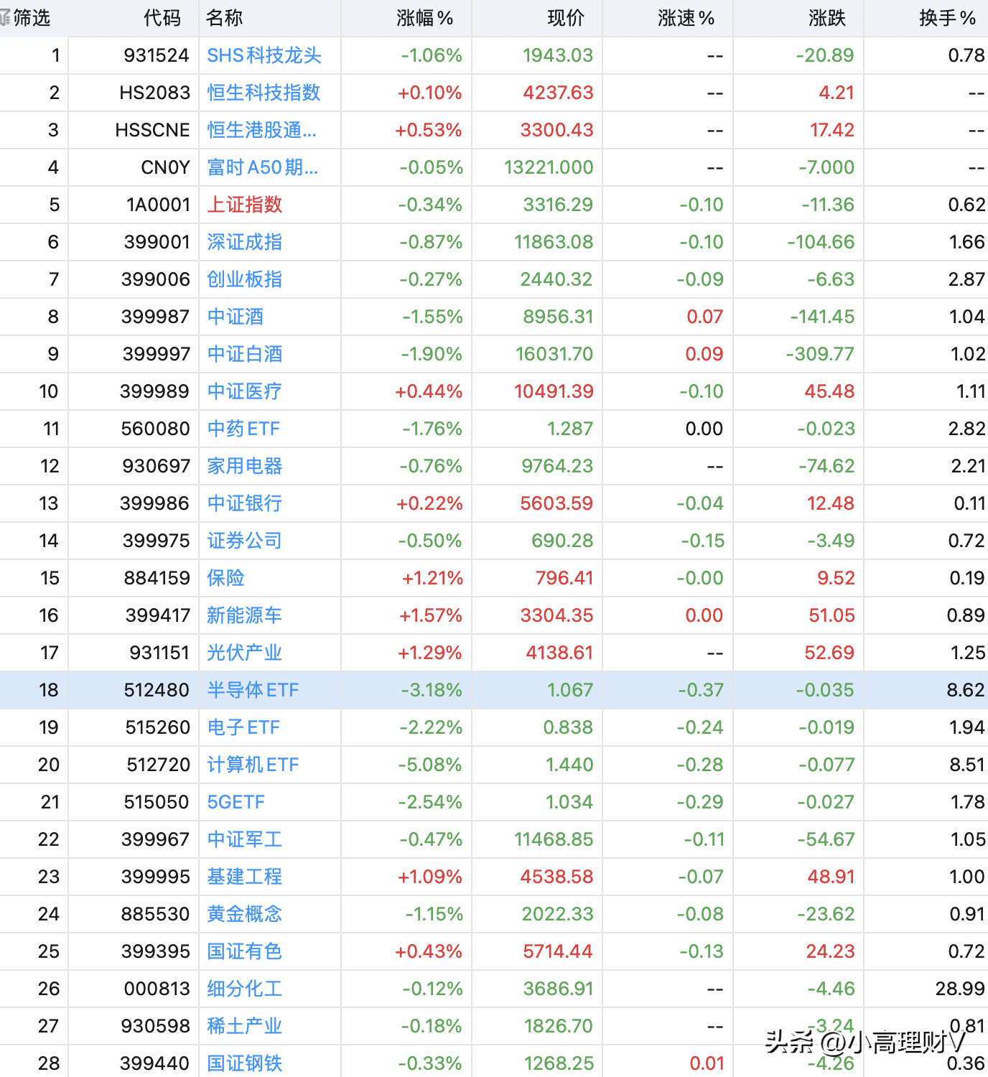This screenshot has height=1077, width=988.
Task: Click the 代码 column header
Action: (x=162, y=18)
